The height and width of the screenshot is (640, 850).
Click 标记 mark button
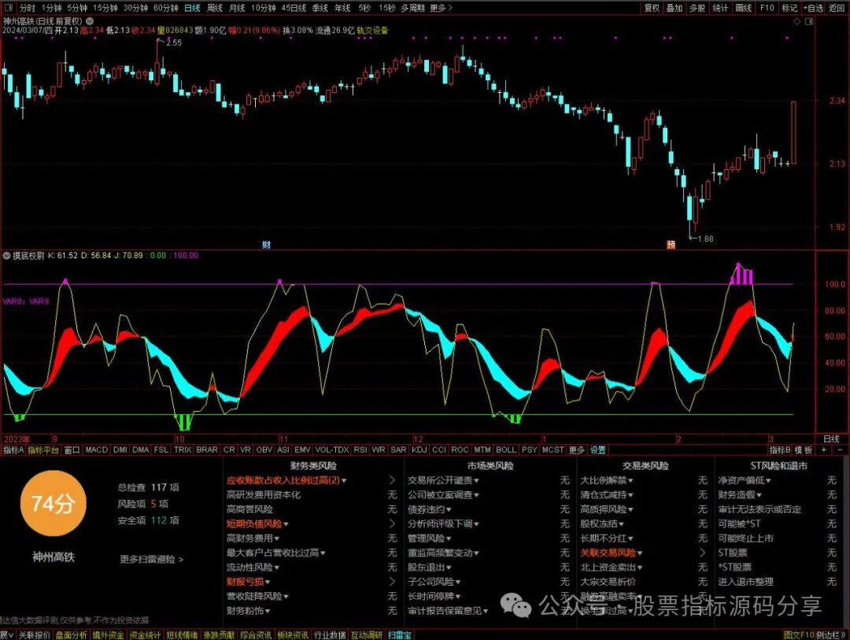tap(789, 8)
